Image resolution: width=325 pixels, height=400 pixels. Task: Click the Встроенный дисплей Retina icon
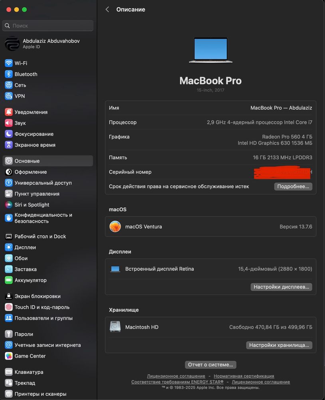coord(115,269)
